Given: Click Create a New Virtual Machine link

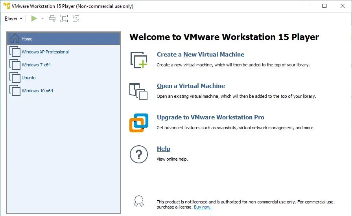Looking at the screenshot, I should point(201,55).
